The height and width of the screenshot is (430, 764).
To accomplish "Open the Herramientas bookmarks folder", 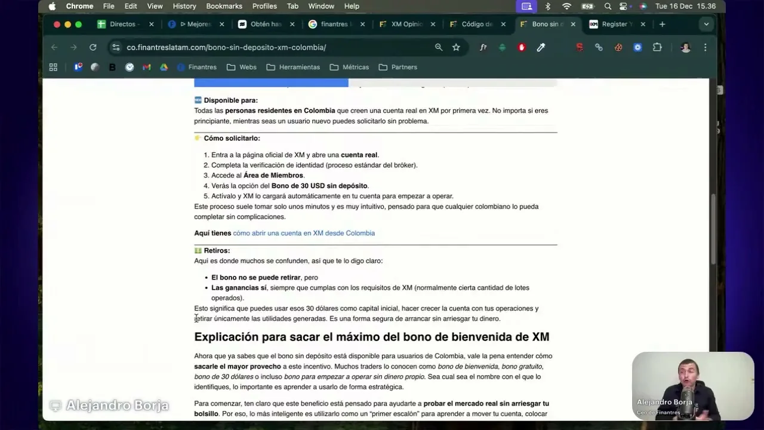I will (293, 67).
